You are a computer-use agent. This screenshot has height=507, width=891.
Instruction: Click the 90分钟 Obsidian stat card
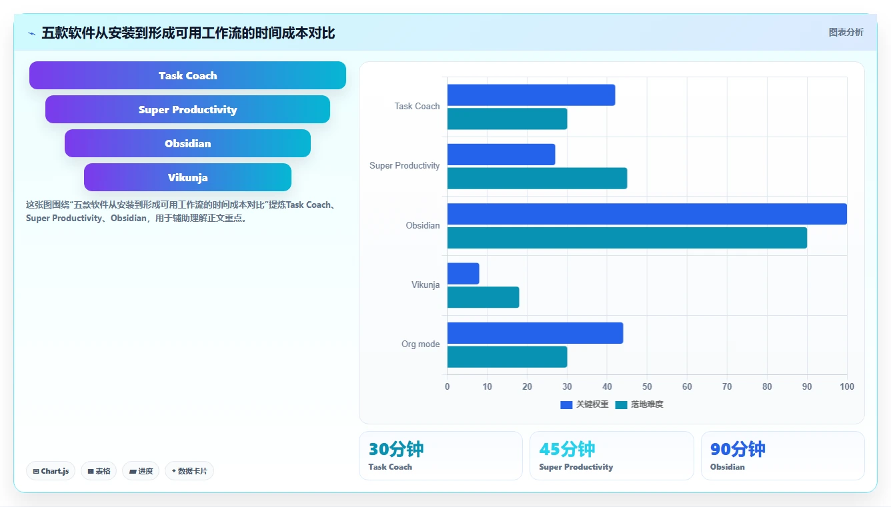[x=783, y=456]
